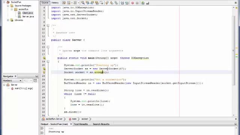Viewport: 240px width, 135px height.
Task: Collapse the SocketFun project node
Action: [4, 2]
